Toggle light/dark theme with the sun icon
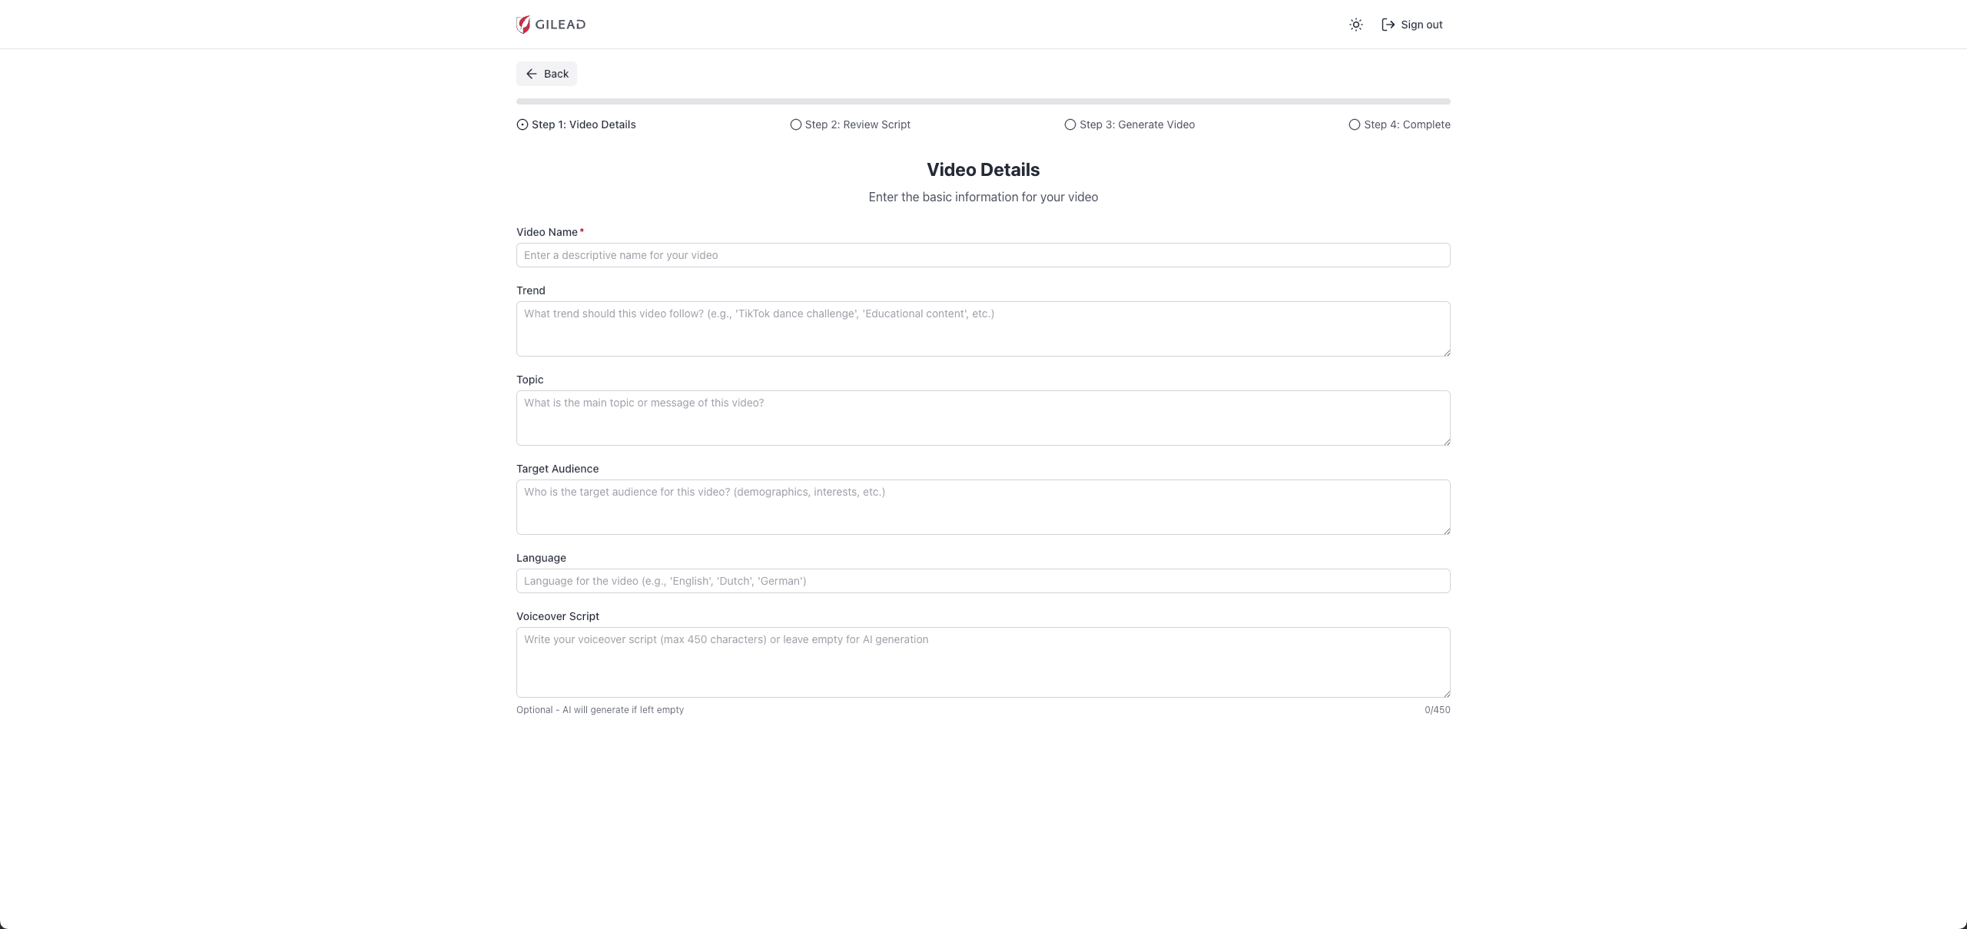This screenshot has height=929, width=1967. click(1355, 24)
